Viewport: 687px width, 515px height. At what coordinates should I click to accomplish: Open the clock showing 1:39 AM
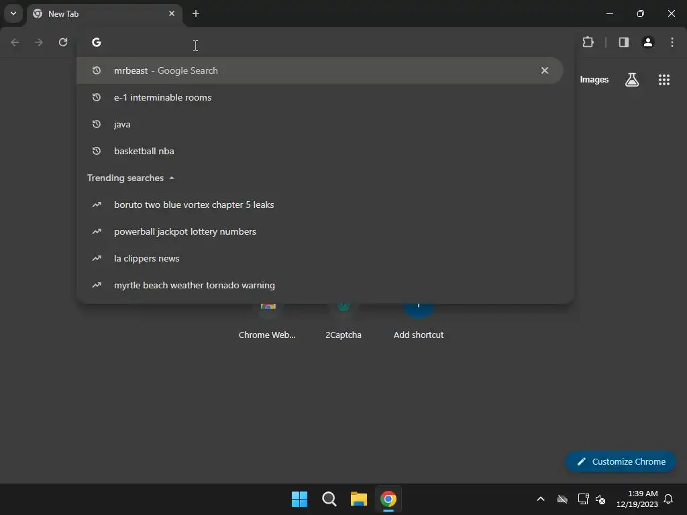pyautogui.click(x=637, y=499)
